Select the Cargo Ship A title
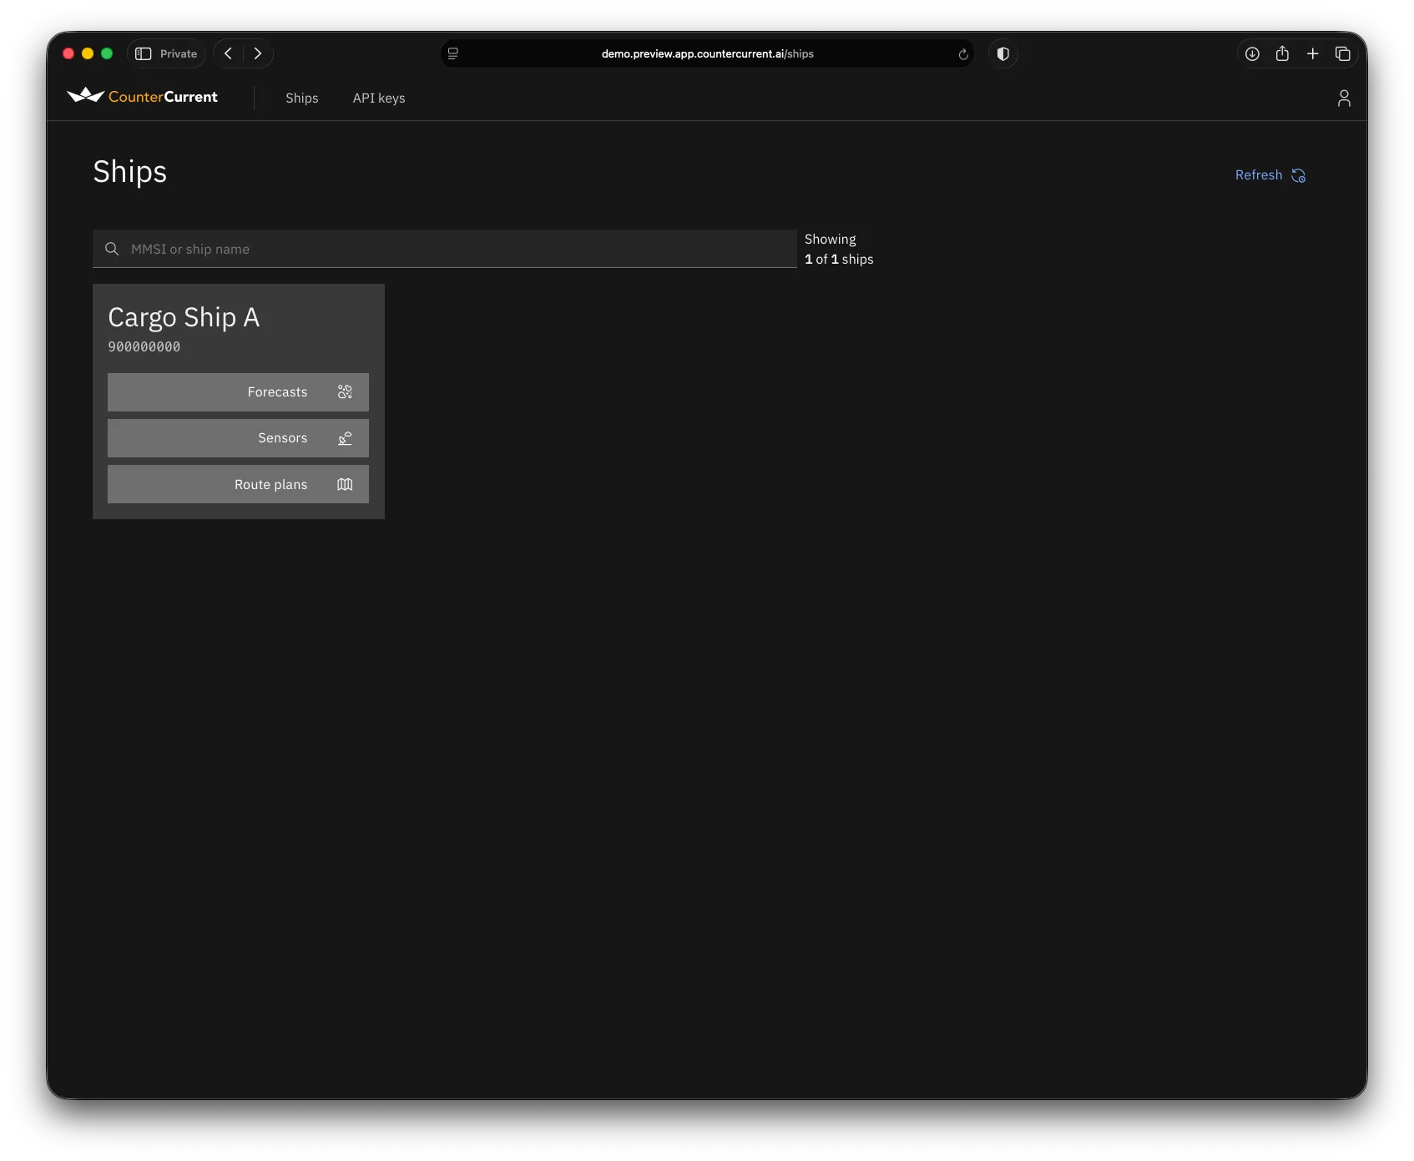The image size is (1414, 1161). tap(184, 317)
